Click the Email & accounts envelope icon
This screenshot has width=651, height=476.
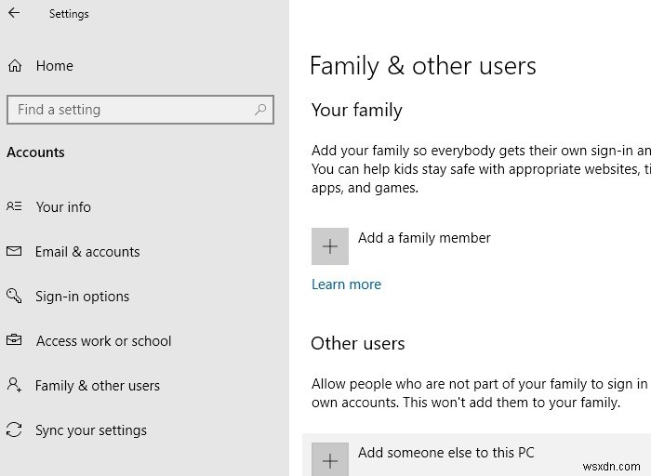pos(14,251)
